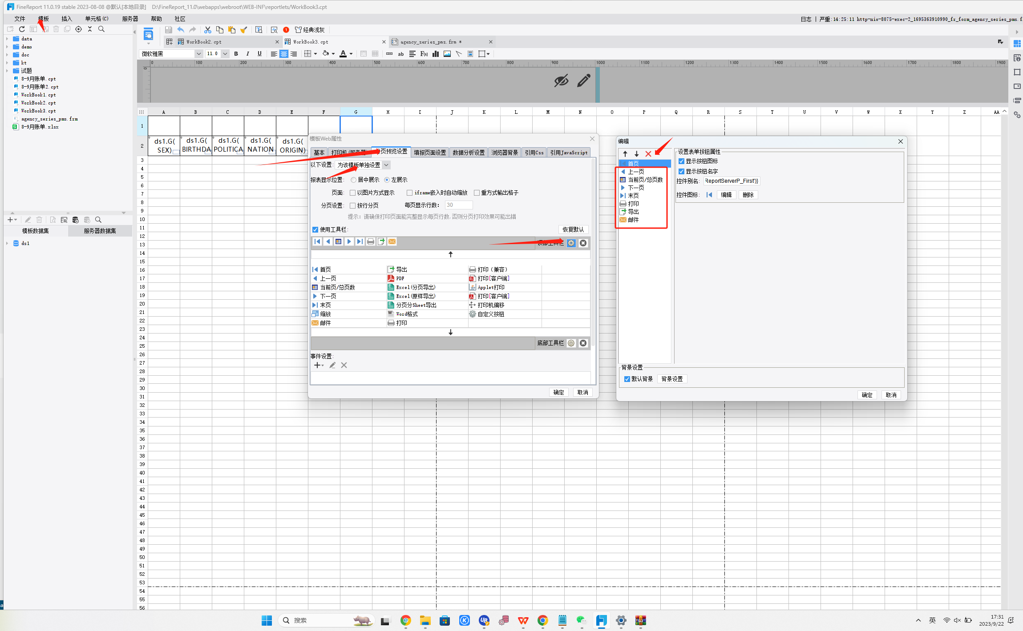Image resolution: width=1023 pixels, height=631 pixels.
Task: Click the parameter panel hide eye icon
Action: coord(561,81)
